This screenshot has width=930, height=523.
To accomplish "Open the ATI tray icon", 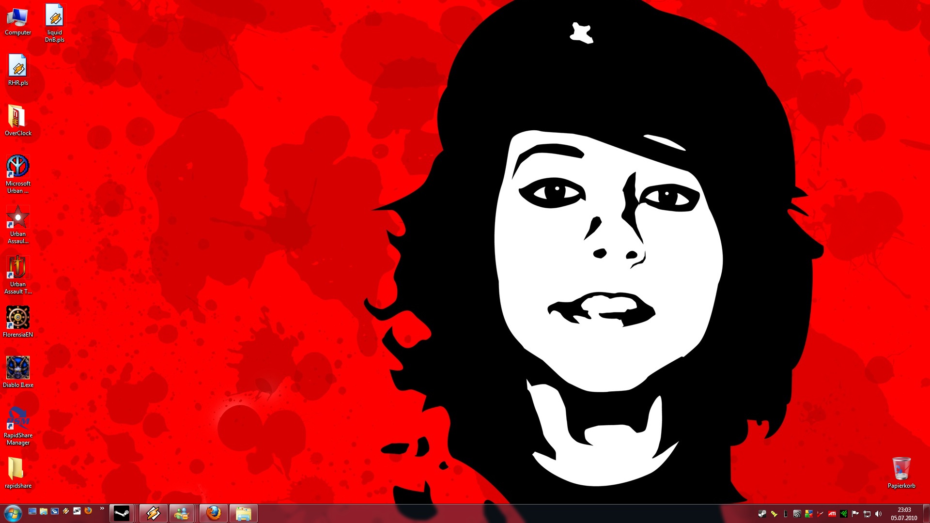I will point(832,514).
